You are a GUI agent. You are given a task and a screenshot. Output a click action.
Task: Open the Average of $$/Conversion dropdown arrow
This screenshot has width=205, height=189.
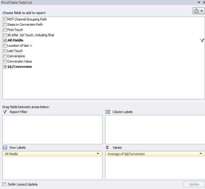pyautogui.click(x=201, y=154)
